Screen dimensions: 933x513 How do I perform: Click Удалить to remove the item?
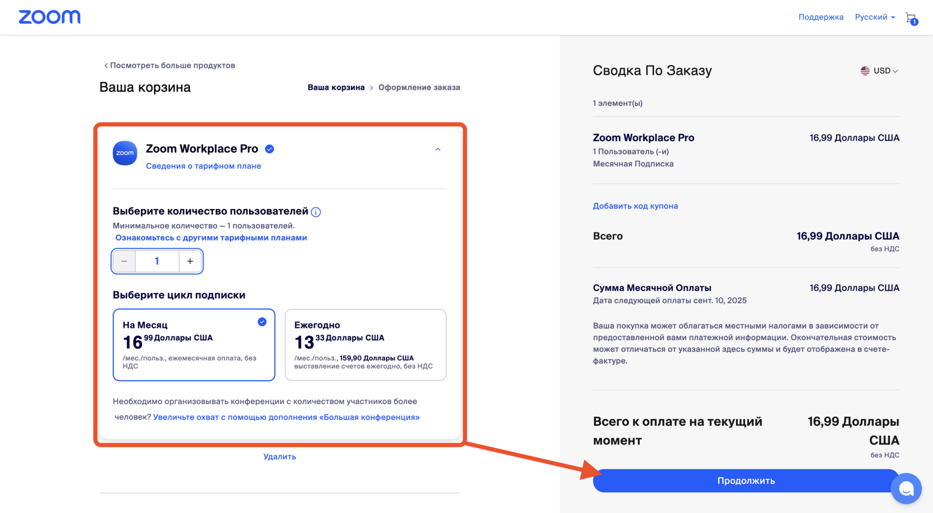[x=280, y=456]
